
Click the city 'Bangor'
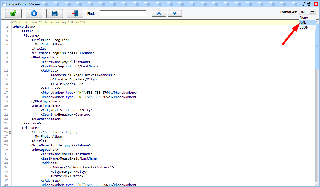coord(68,172)
